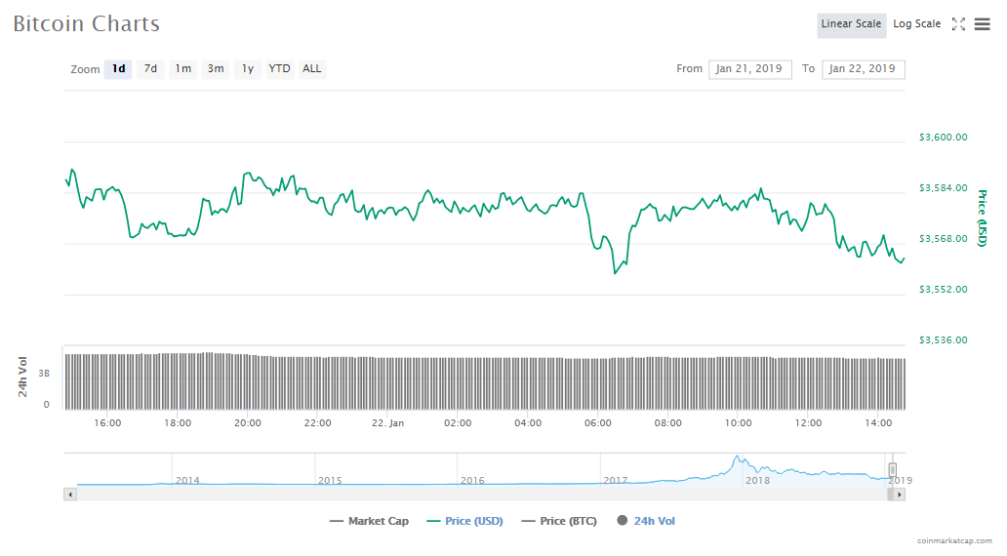The width and height of the screenshot is (1007, 556).
Task: Click the navigator scroll left arrow
Action: click(69, 495)
